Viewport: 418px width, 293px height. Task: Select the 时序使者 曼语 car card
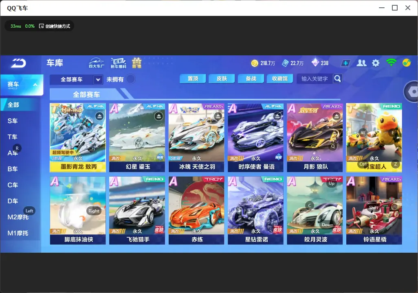(x=256, y=138)
